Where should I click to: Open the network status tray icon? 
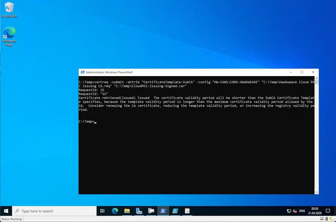[x=289, y=211]
